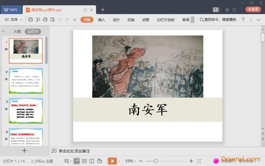Start slideshow with orange play button
Image resolution: width=265 pixels, height=166 pixels.
pos(112,161)
